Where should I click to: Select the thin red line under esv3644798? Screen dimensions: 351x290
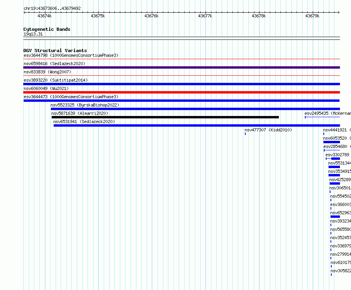pos(181,59)
